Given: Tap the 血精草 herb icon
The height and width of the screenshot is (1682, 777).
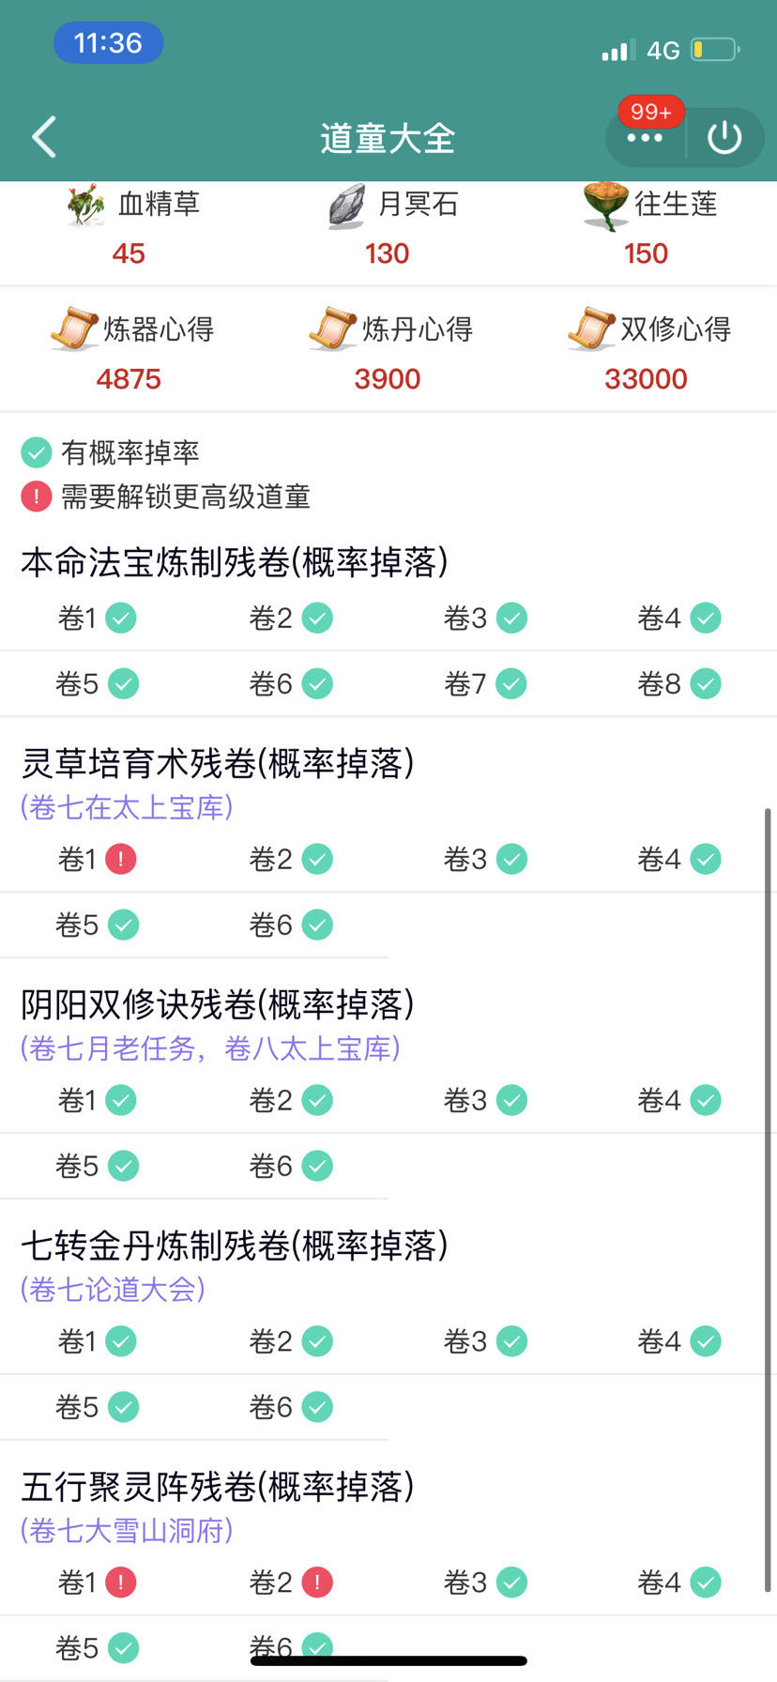Looking at the screenshot, I should pyautogui.click(x=86, y=206).
